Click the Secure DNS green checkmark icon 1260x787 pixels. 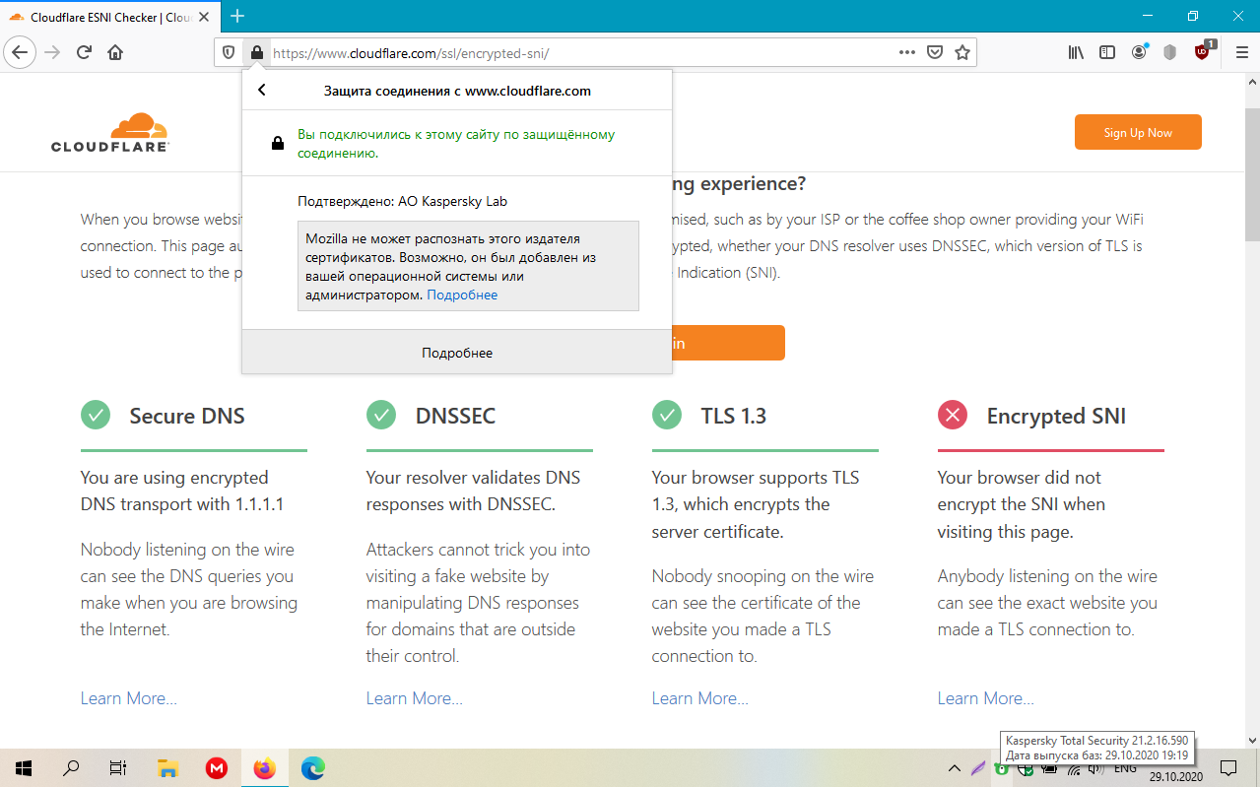(96, 415)
